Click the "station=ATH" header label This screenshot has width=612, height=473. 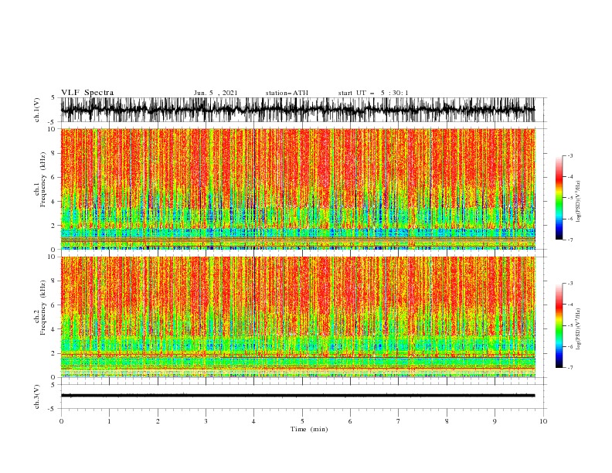click(287, 93)
